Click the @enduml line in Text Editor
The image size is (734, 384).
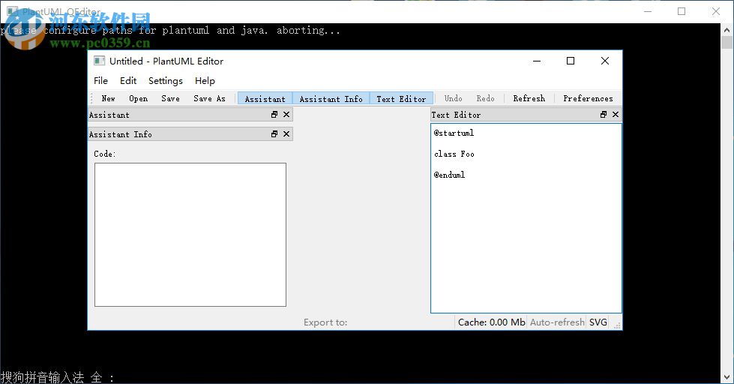(x=449, y=175)
